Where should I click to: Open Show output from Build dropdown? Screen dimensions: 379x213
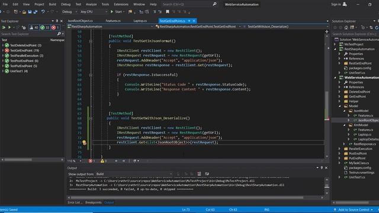[x=134, y=174]
